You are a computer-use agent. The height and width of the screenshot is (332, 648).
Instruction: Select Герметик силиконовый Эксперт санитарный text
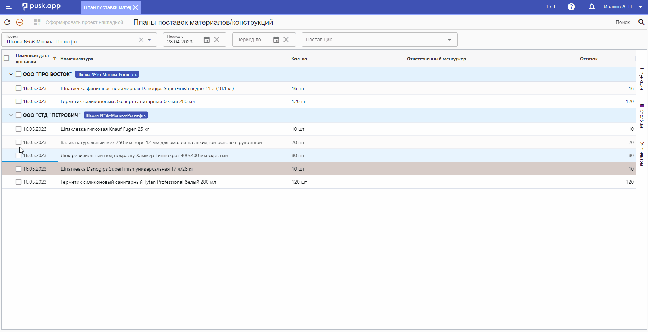tap(128, 101)
